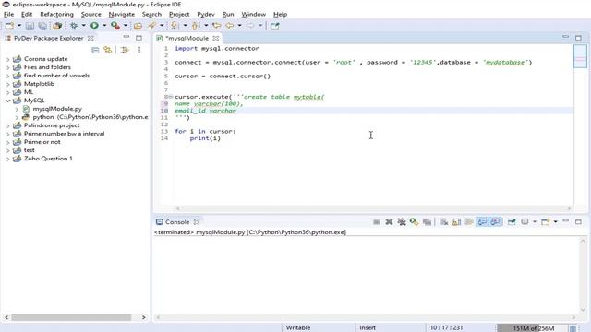Image resolution: width=591 pixels, height=332 pixels.
Task: Collapse the MySQL project node
Action: pos(8,101)
